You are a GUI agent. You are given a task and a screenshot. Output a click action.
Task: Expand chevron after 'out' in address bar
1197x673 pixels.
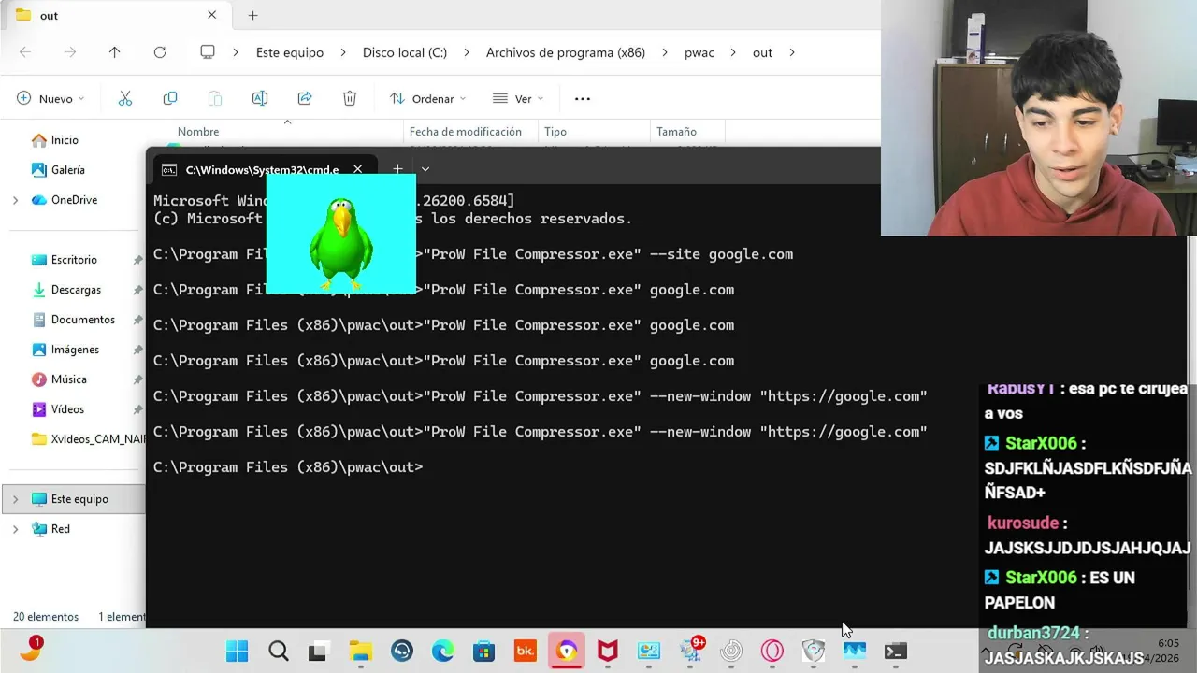coord(792,52)
